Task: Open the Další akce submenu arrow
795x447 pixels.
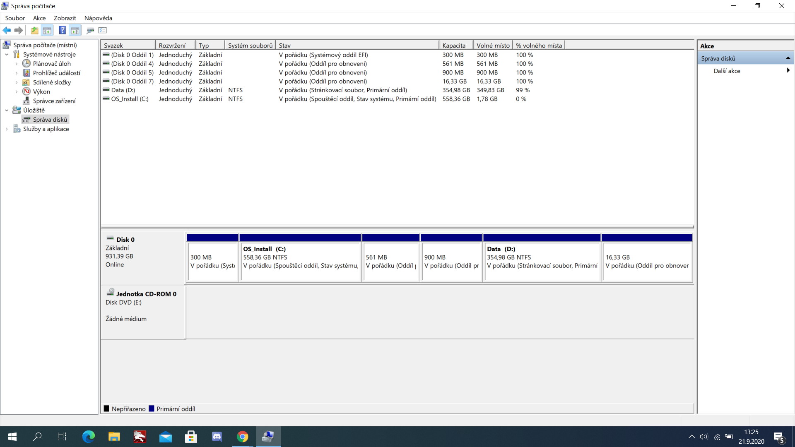Action: coord(788,71)
